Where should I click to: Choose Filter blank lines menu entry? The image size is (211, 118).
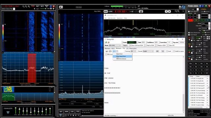click(x=122, y=56)
